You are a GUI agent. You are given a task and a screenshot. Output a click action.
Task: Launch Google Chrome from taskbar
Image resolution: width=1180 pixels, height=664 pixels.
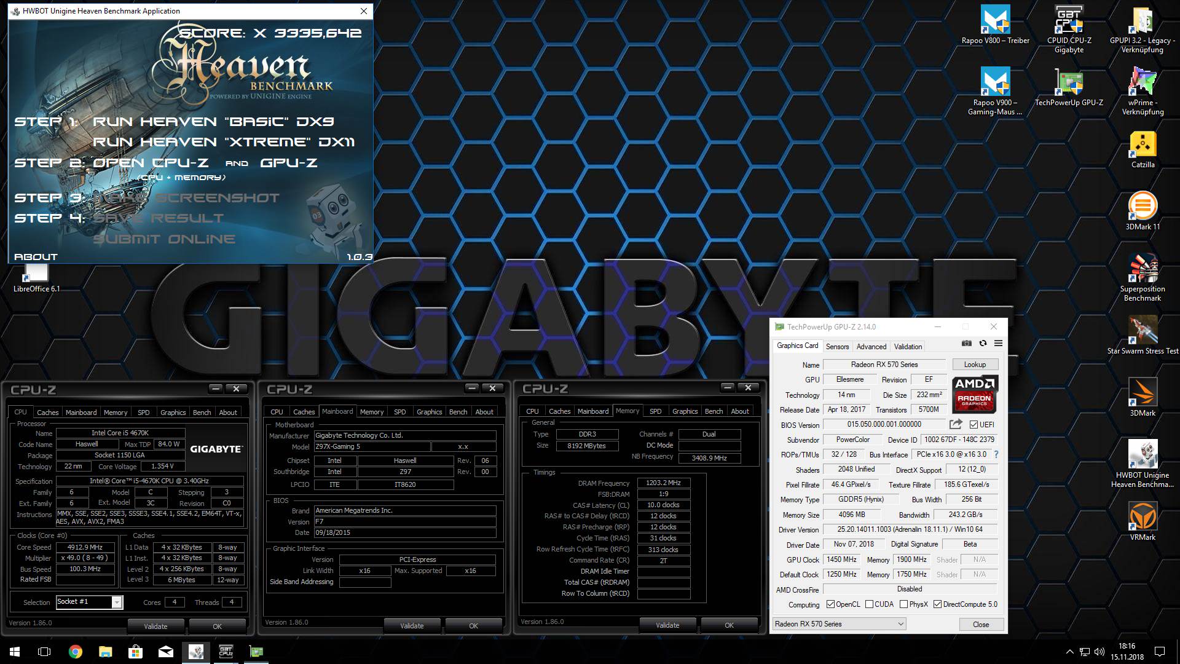click(75, 652)
